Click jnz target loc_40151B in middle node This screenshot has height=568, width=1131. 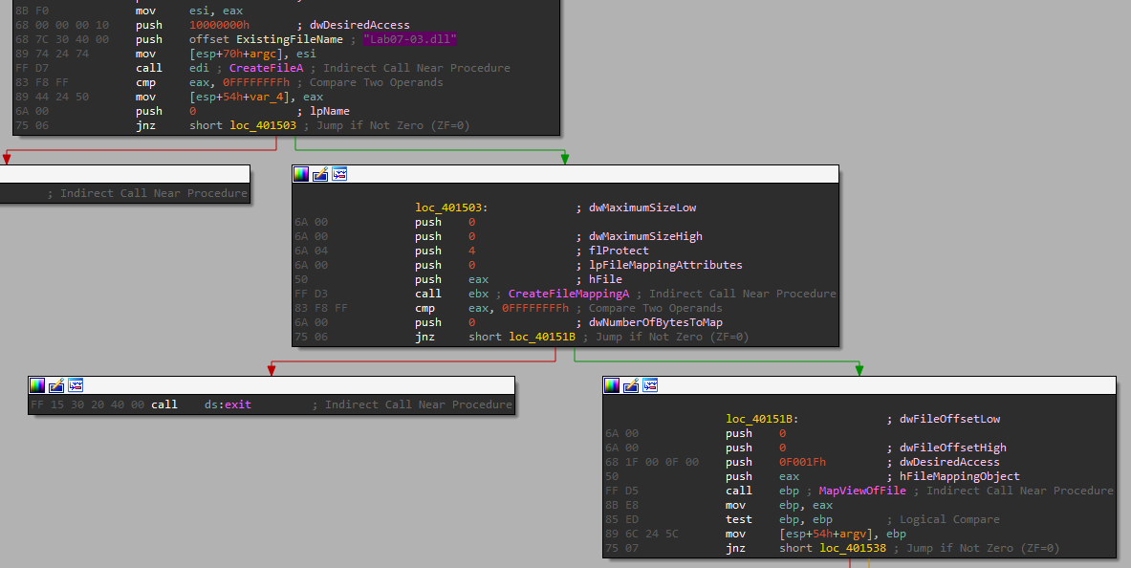coord(541,337)
